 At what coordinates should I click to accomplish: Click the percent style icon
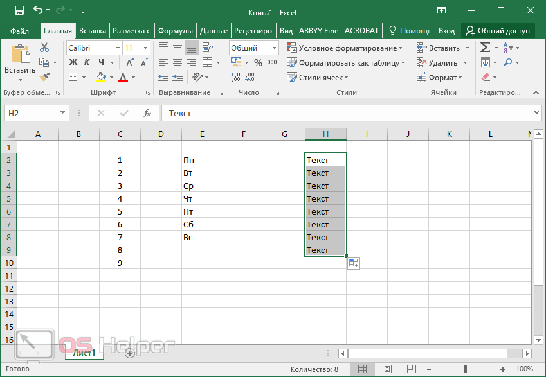(258, 62)
